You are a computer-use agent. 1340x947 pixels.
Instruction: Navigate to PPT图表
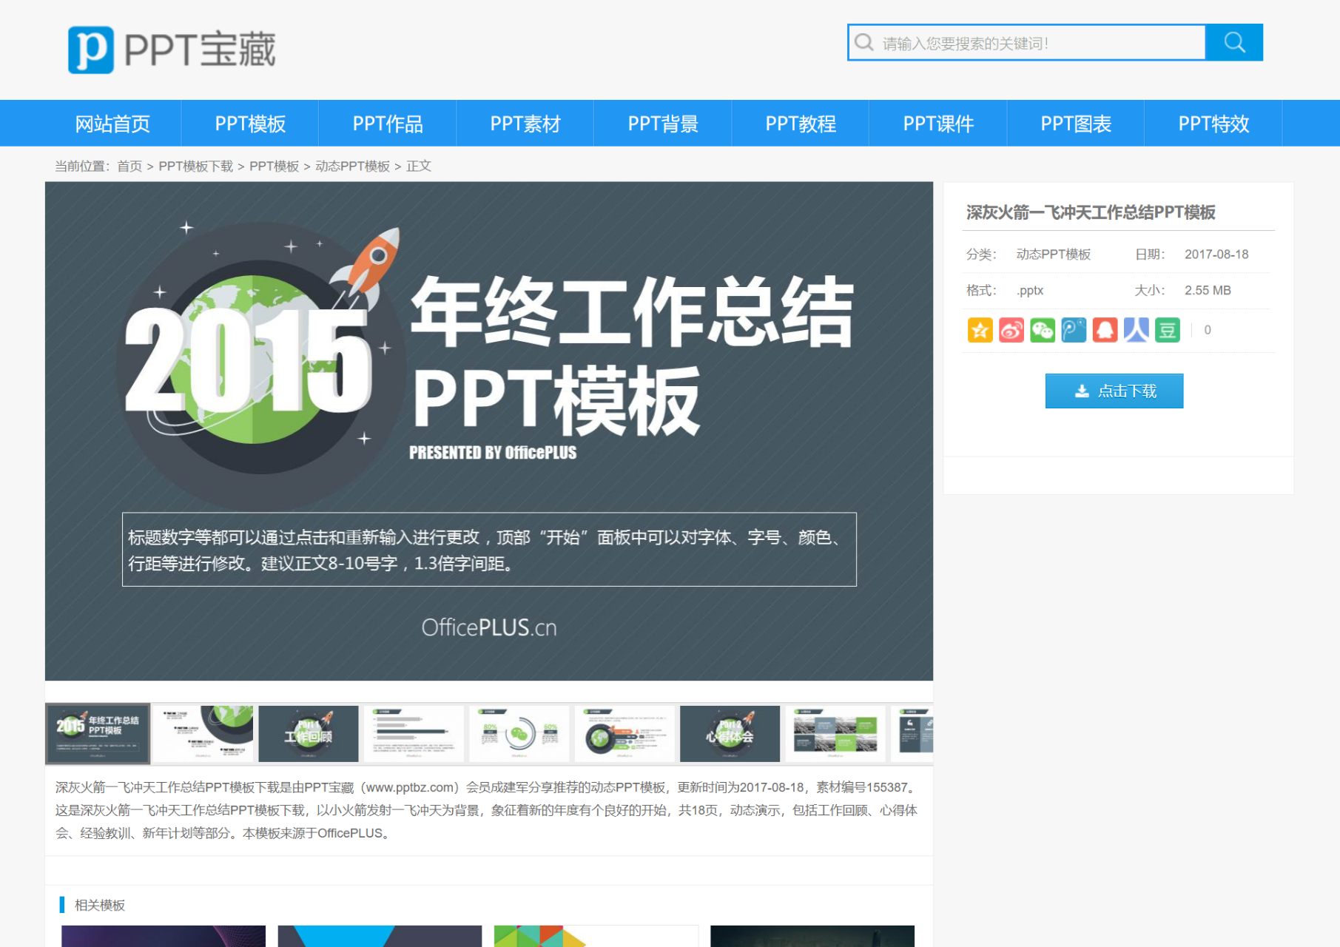(x=1076, y=124)
